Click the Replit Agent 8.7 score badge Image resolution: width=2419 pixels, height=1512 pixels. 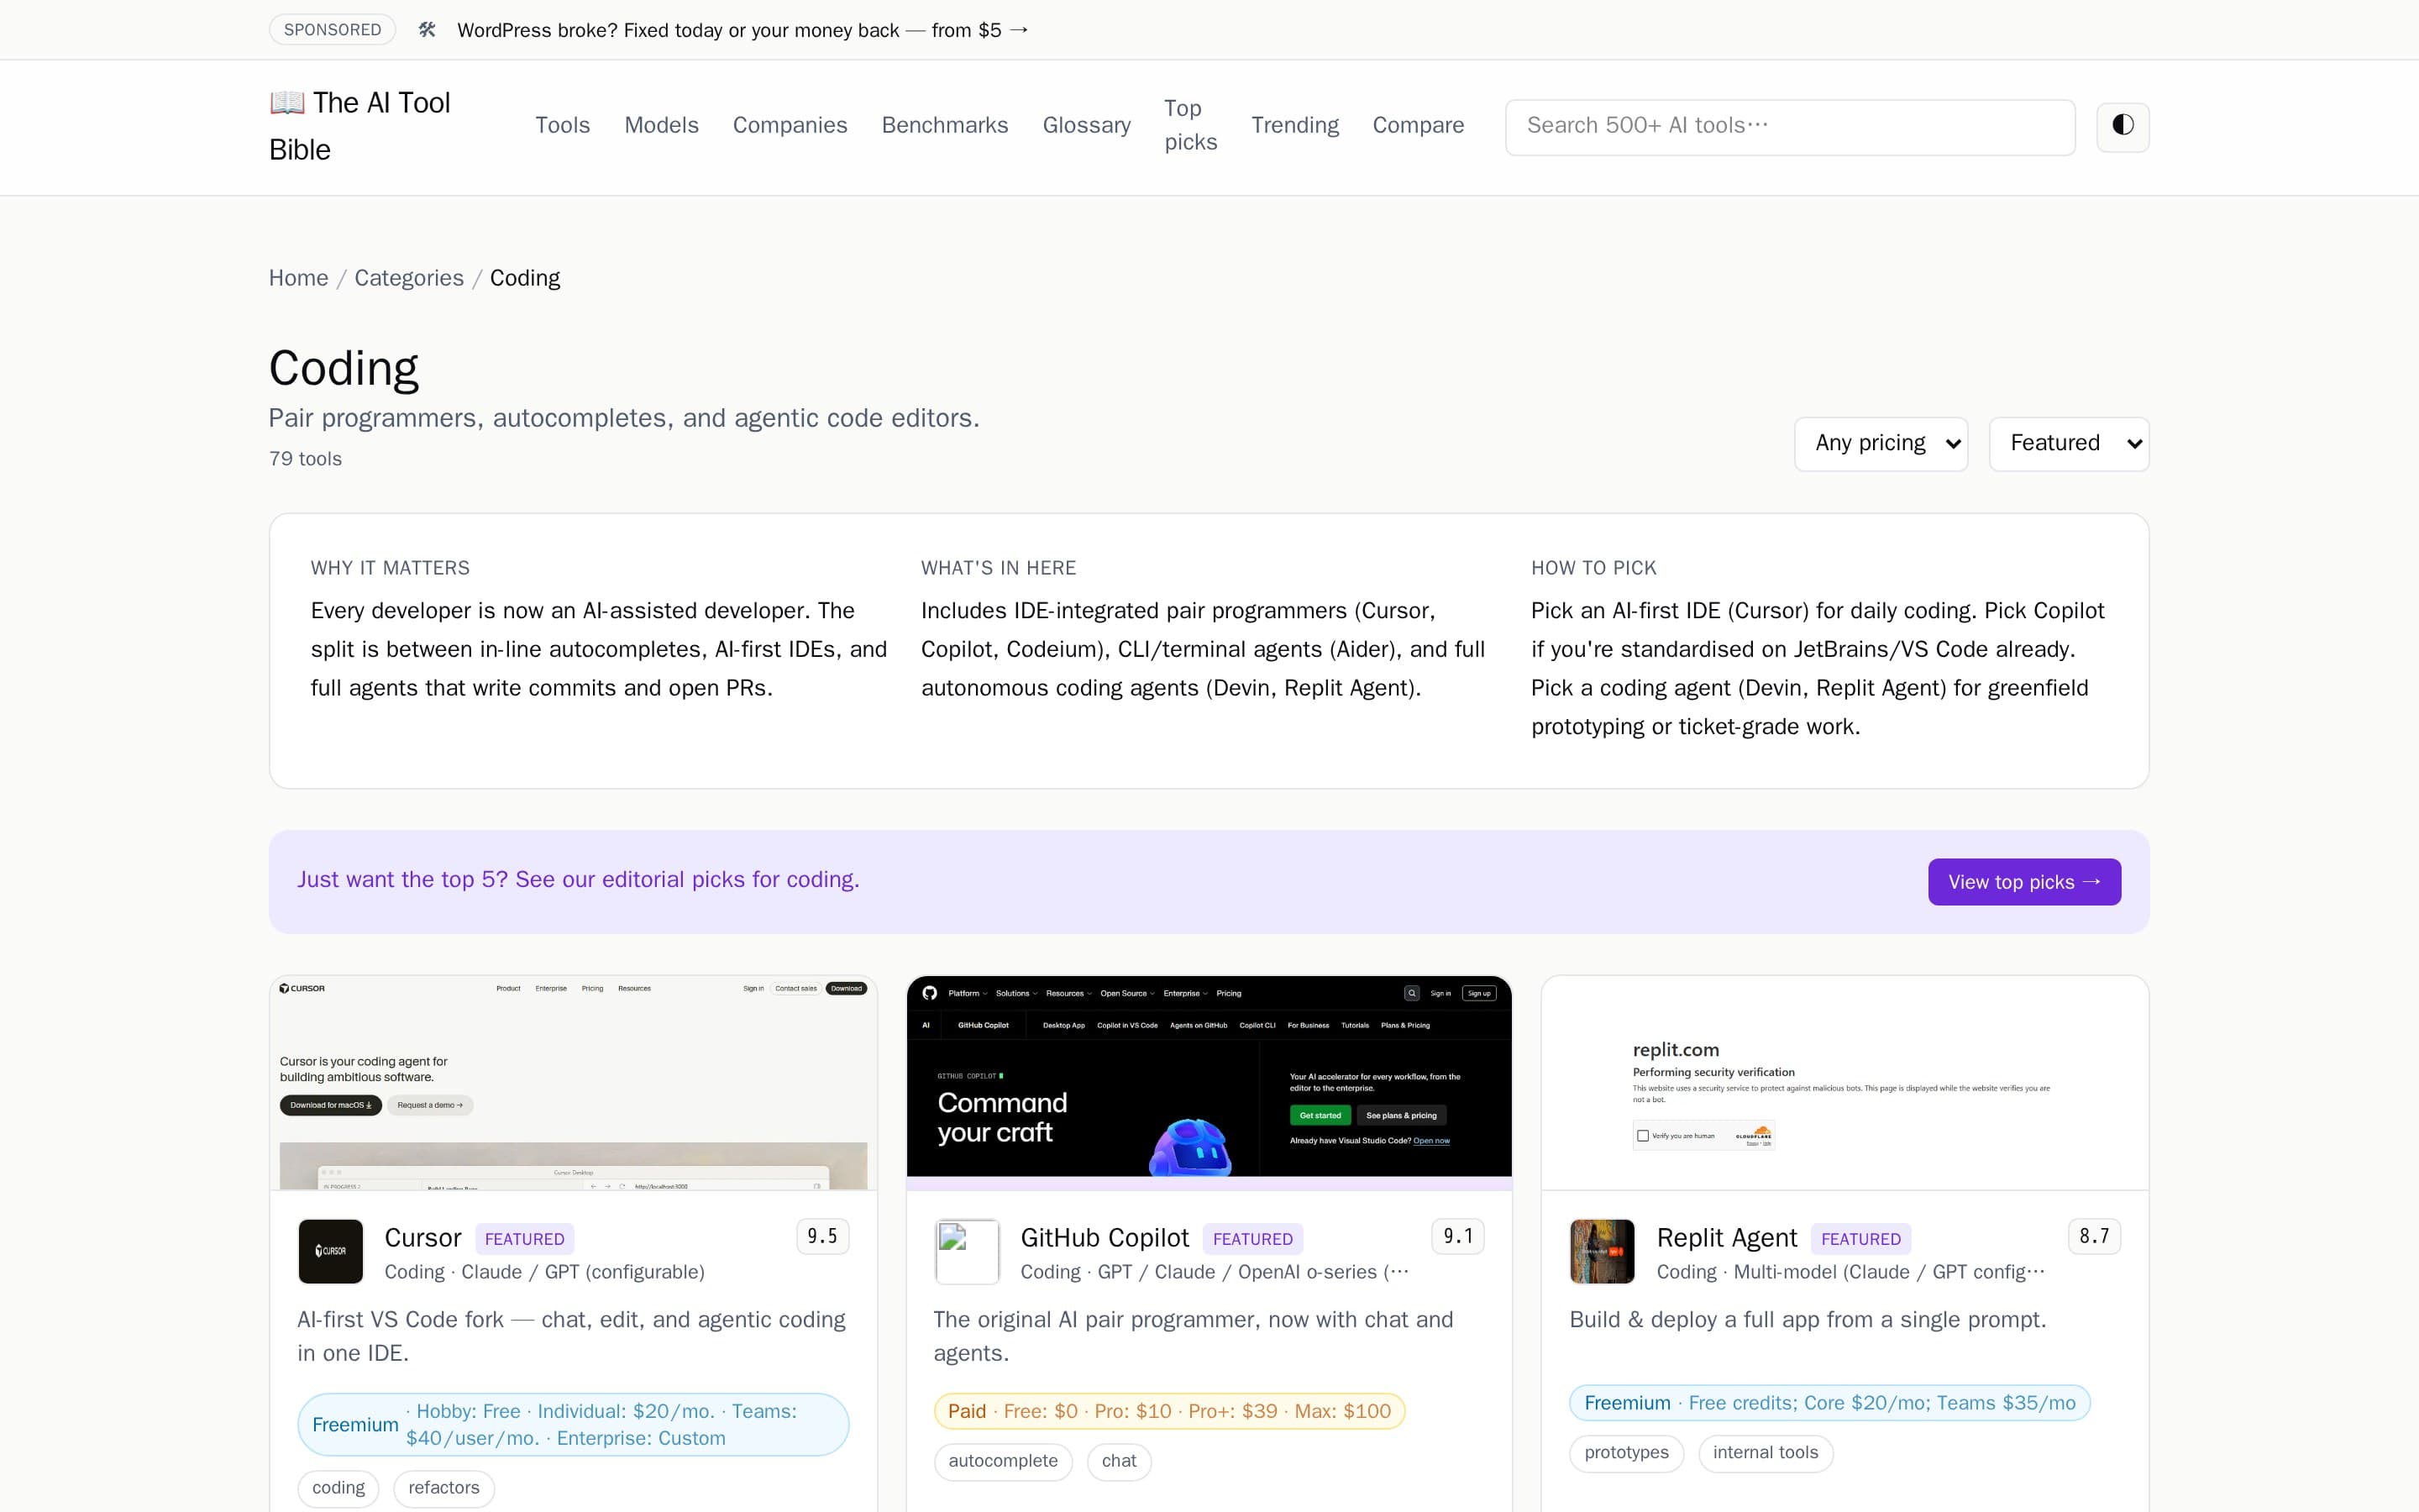click(2094, 1237)
